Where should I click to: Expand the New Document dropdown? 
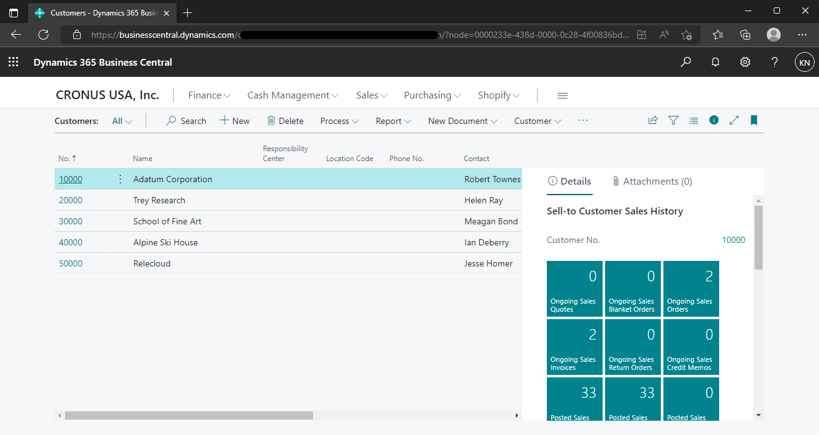click(463, 121)
